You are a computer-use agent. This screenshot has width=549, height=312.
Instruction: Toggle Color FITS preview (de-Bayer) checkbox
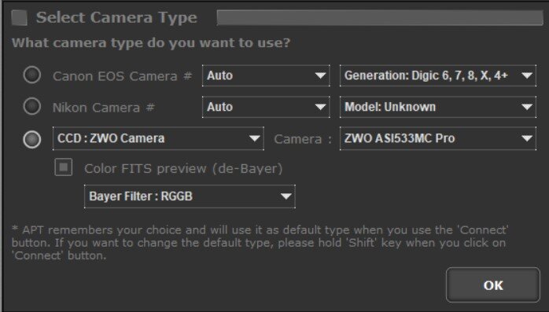[x=64, y=167]
